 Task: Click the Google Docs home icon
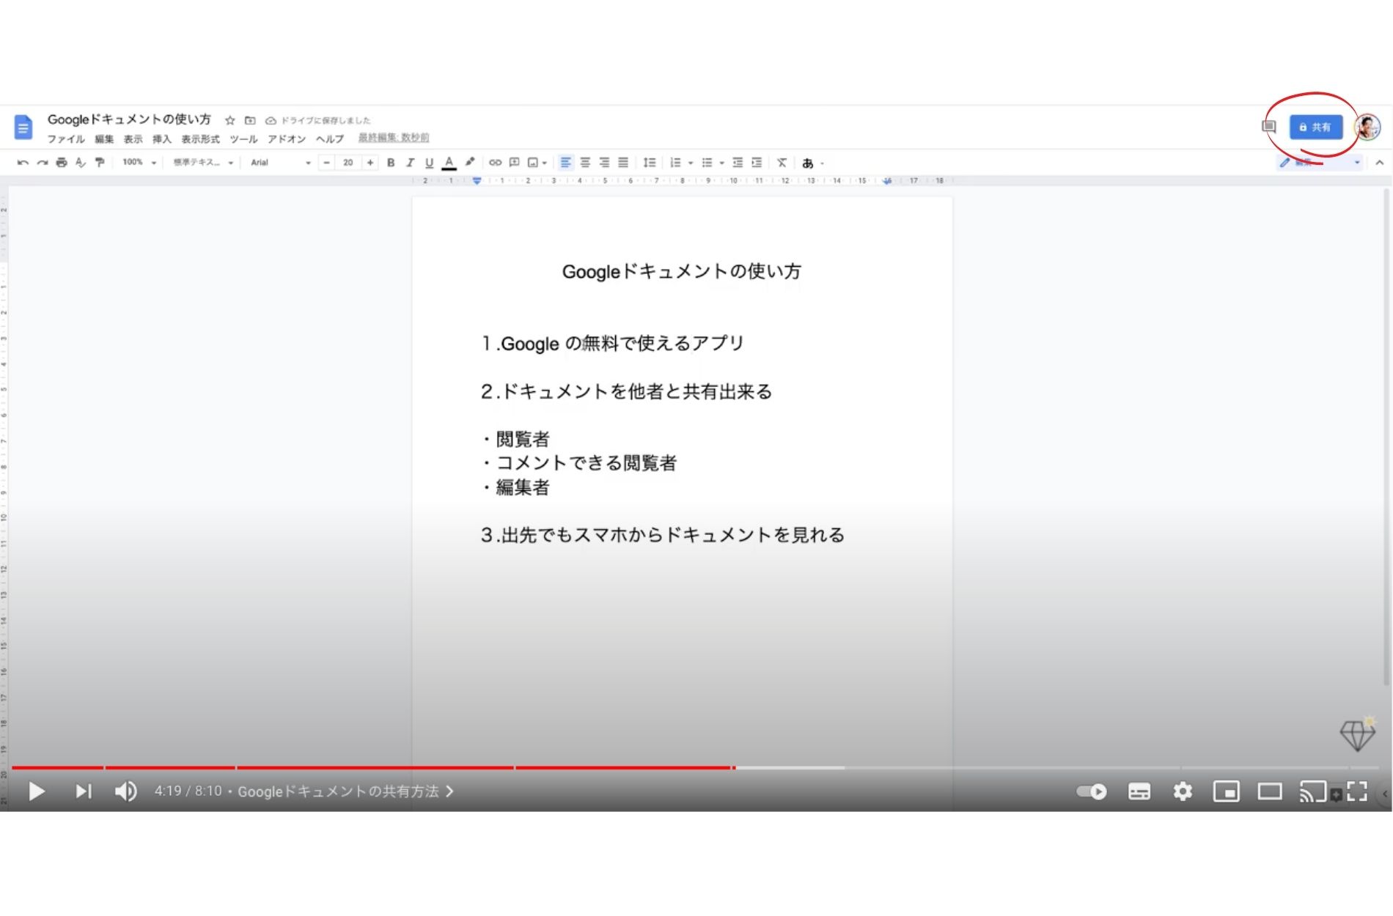pos(23,128)
